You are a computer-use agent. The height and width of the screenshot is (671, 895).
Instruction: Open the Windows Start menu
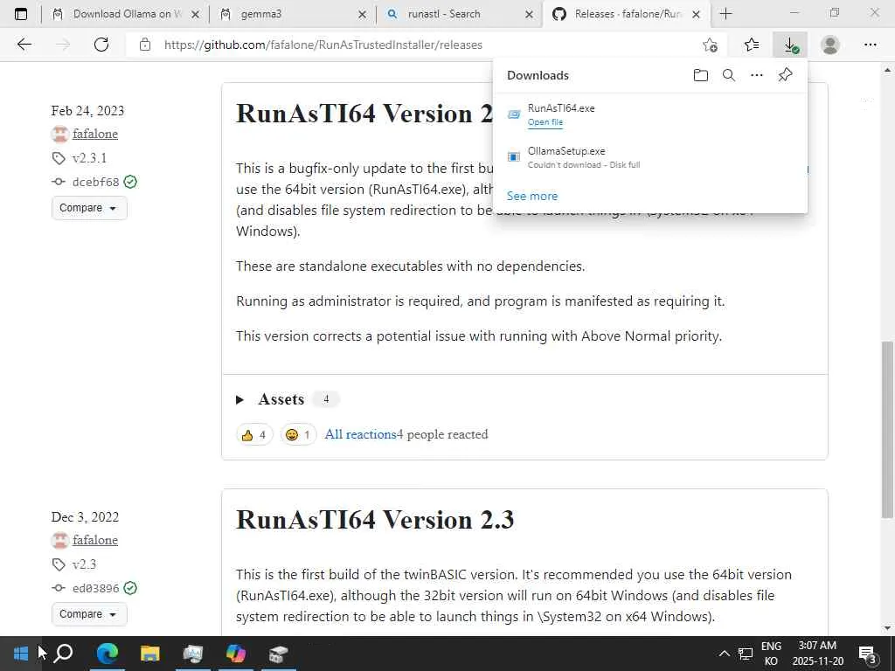tap(21, 654)
